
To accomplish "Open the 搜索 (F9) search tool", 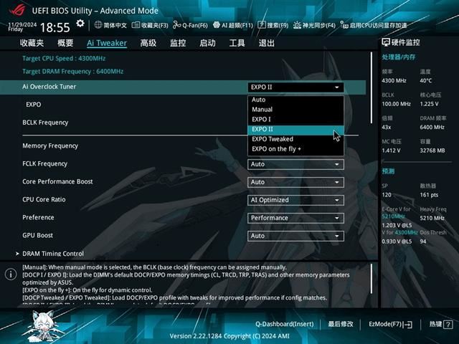I will (x=273, y=25).
